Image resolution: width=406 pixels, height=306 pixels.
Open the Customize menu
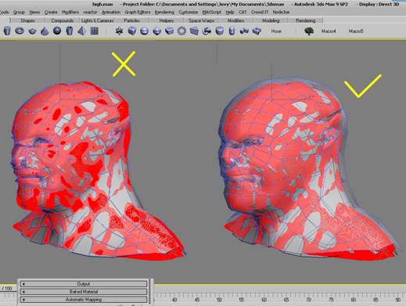(189, 13)
